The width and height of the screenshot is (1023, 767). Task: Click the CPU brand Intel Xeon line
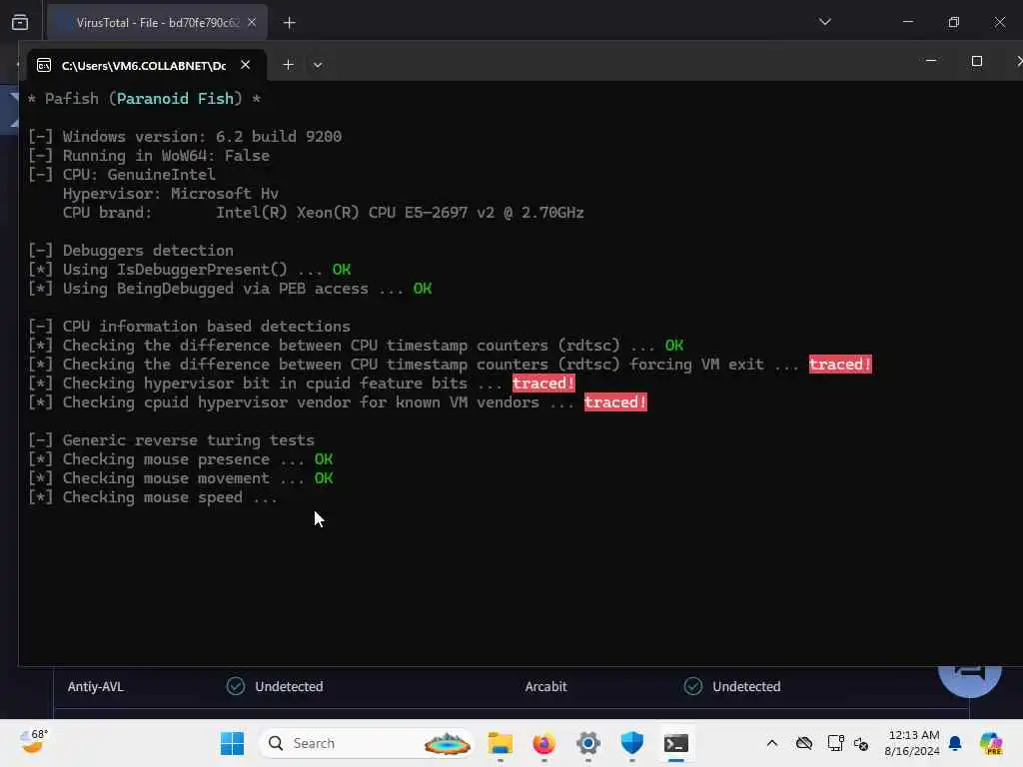click(x=324, y=213)
